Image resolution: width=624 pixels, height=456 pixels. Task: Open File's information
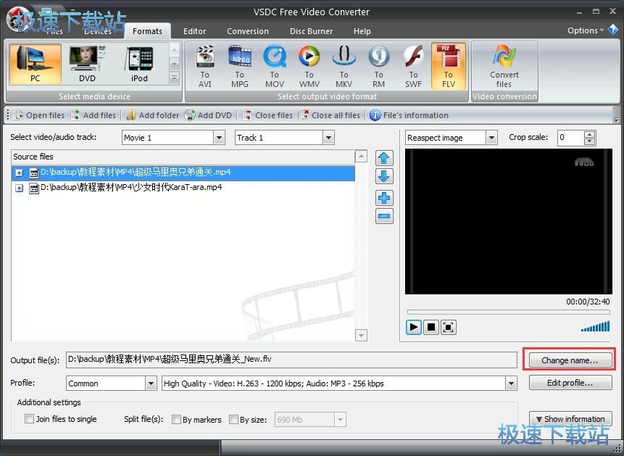coord(409,115)
